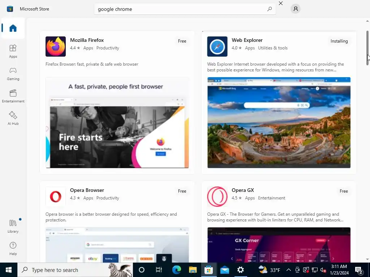The image size is (370, 277).
Task: Open the Library in the sidebar
Action: click(x=13, y=226)
